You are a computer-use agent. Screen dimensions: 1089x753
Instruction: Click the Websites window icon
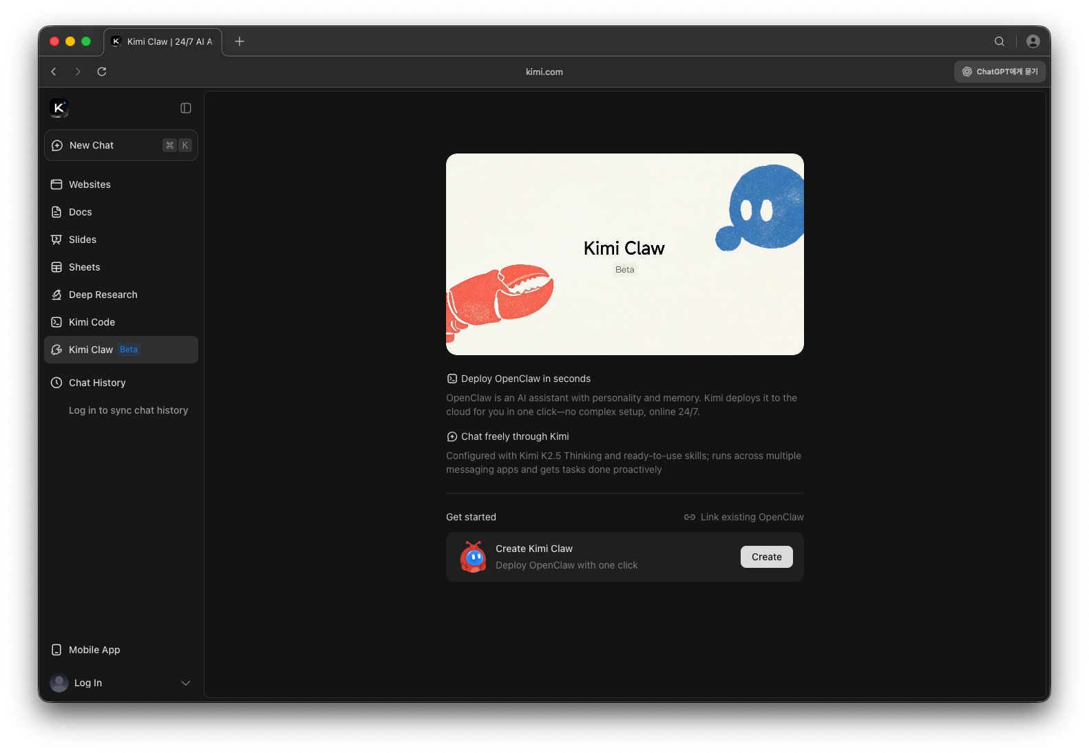pos(56,184)
